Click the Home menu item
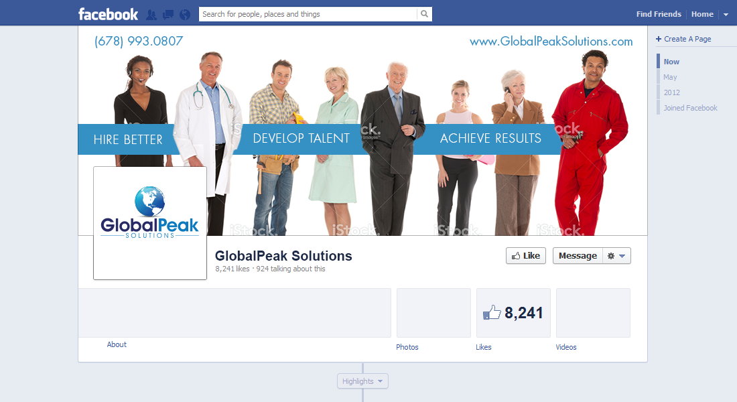 (702, 13)
